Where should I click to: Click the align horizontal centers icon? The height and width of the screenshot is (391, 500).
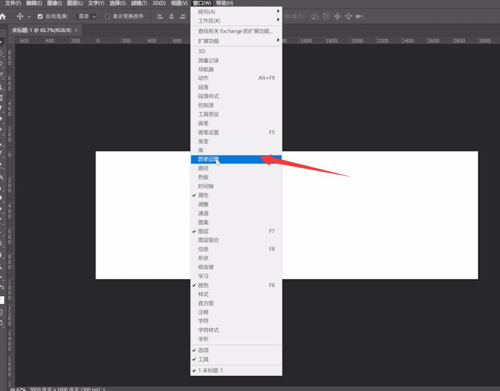point(171,16)
